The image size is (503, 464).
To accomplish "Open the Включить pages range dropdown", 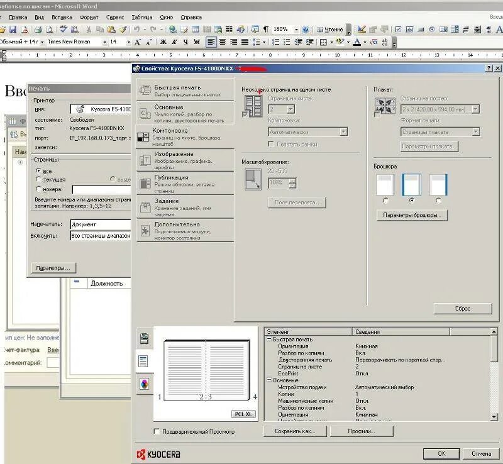I will [x=101, y=236].
